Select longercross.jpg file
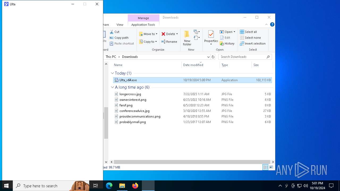Image resolution: width=340 pixels, height=191 pixels. 193,94
